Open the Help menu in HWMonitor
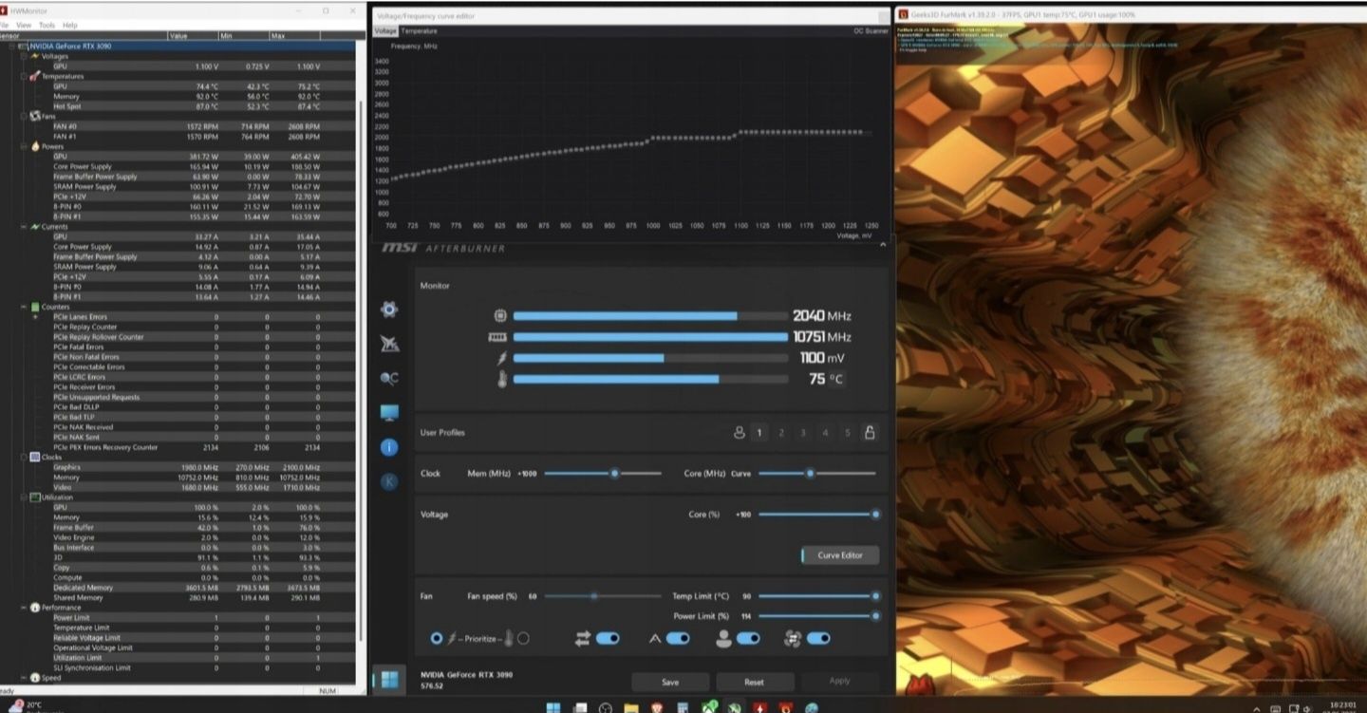Screen dimensions: 1367x713 [x=70, y=25]
